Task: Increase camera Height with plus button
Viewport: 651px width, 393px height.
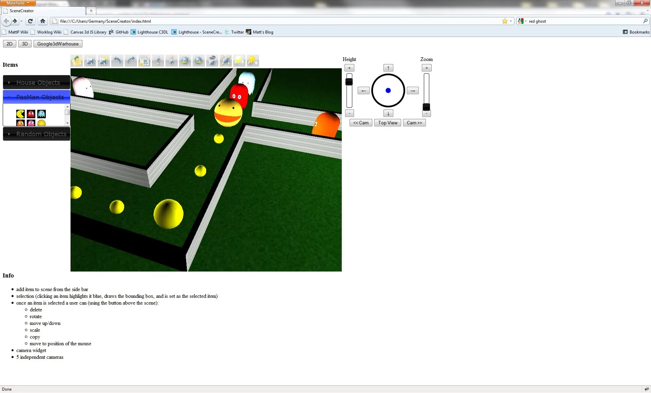Action: click(x=349, y=68)
